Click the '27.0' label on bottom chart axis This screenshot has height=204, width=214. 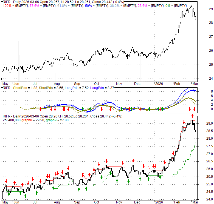[210, 154]
